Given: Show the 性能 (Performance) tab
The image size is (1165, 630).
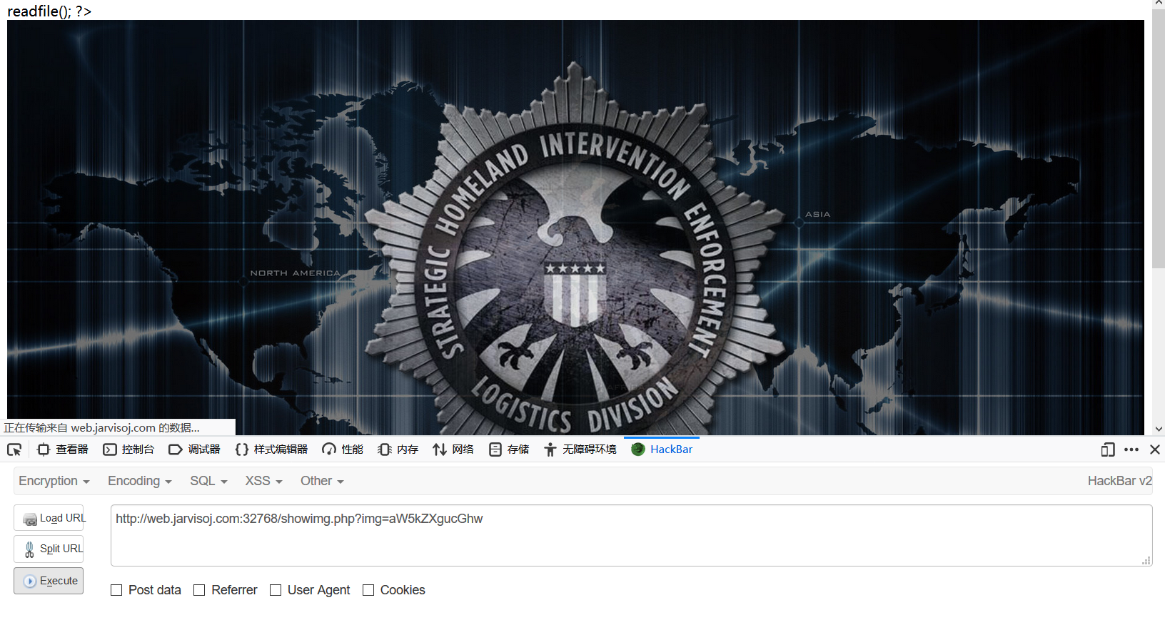Looking at the screenshot, I should tap(343, 449).
